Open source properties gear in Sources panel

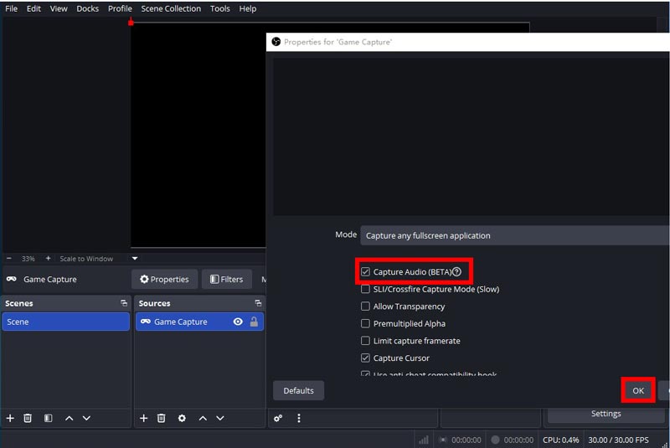pos(182,418)
